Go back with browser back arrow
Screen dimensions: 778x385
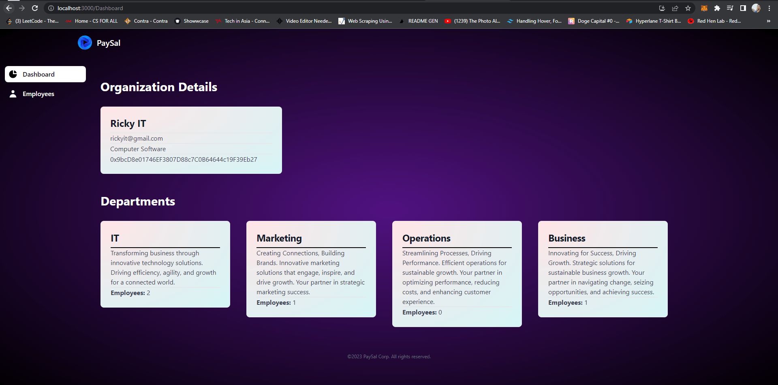pyautogui.click(x=9, y=8)
